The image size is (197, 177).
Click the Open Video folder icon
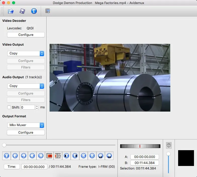pyautogui.click(x=11, y=11)
